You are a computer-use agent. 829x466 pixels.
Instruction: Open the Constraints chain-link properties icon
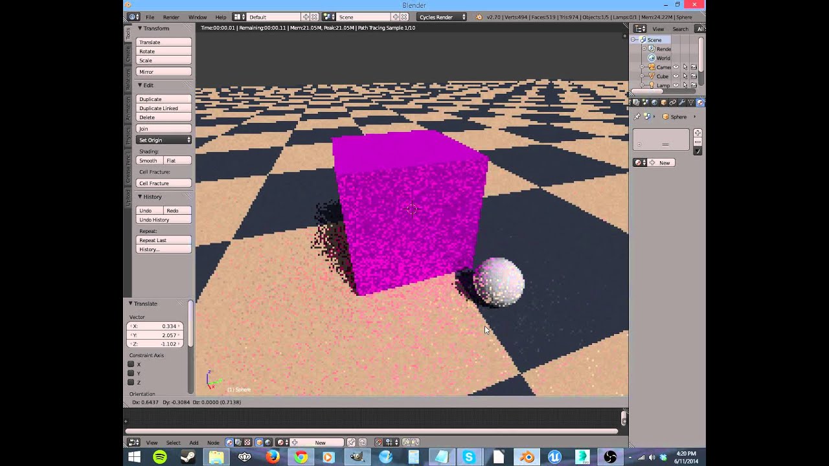click(x=673, y=102)
